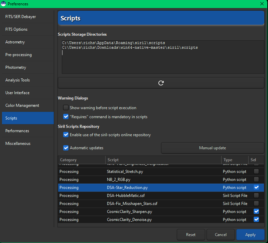Image resolution: width=268 pixels, height=243 pixels.
Task: Click "Python script" type for NB_2_RGB.py
Action: coord(235,180)
